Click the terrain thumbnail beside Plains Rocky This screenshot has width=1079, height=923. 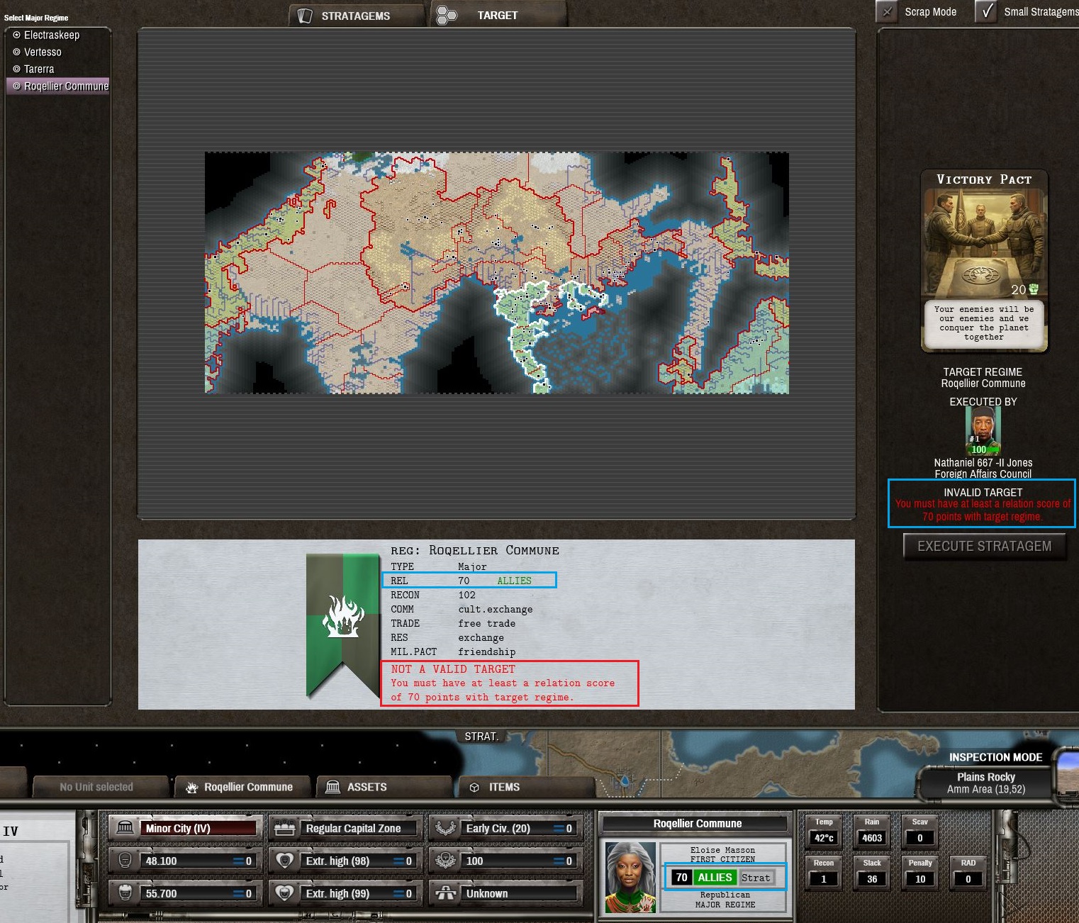[x=1066, y=773]
